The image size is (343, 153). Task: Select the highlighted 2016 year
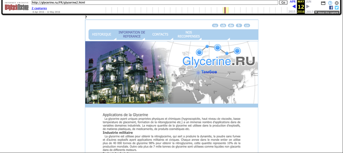pyautogui.click(x=301, y=12)
